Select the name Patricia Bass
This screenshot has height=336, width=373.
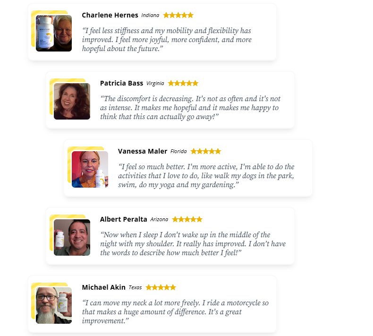pos(121,83)
